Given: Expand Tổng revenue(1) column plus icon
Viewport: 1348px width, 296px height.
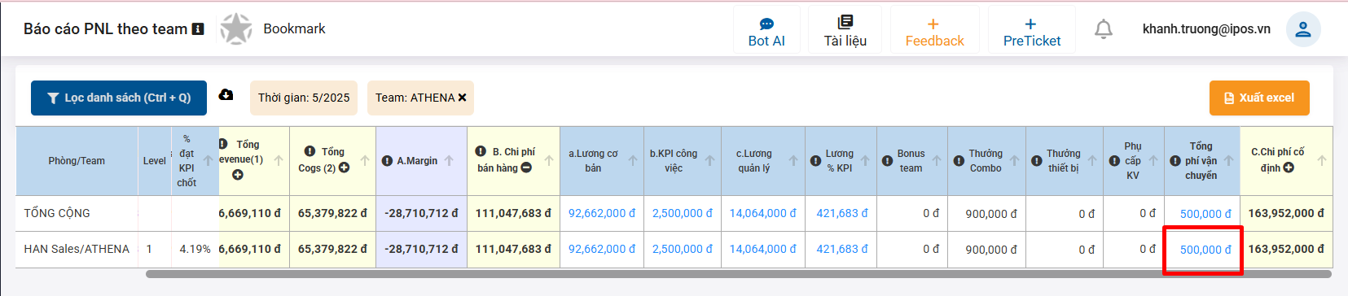Looking at the screenshot, I should pos(237,175).
